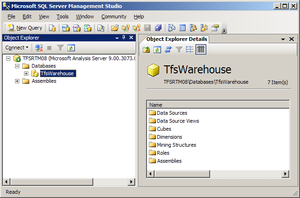Screen dimensions: 300x198
Task: Collapse the TFSRTM08 server node
Action: (x=8, y=58)
